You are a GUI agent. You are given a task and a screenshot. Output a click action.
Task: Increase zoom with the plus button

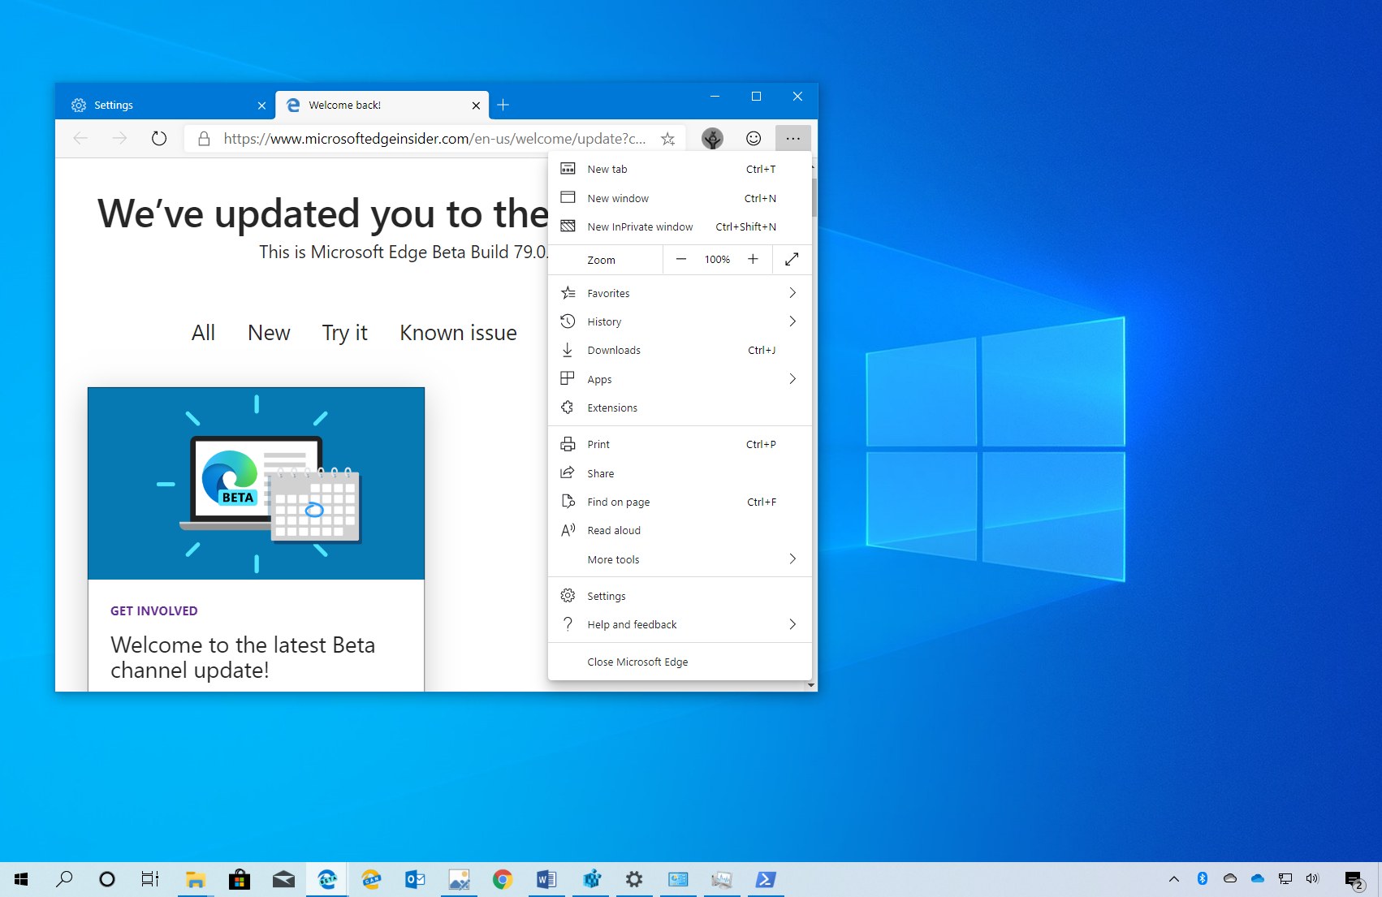pyautogui.click(x=753, y=259)
